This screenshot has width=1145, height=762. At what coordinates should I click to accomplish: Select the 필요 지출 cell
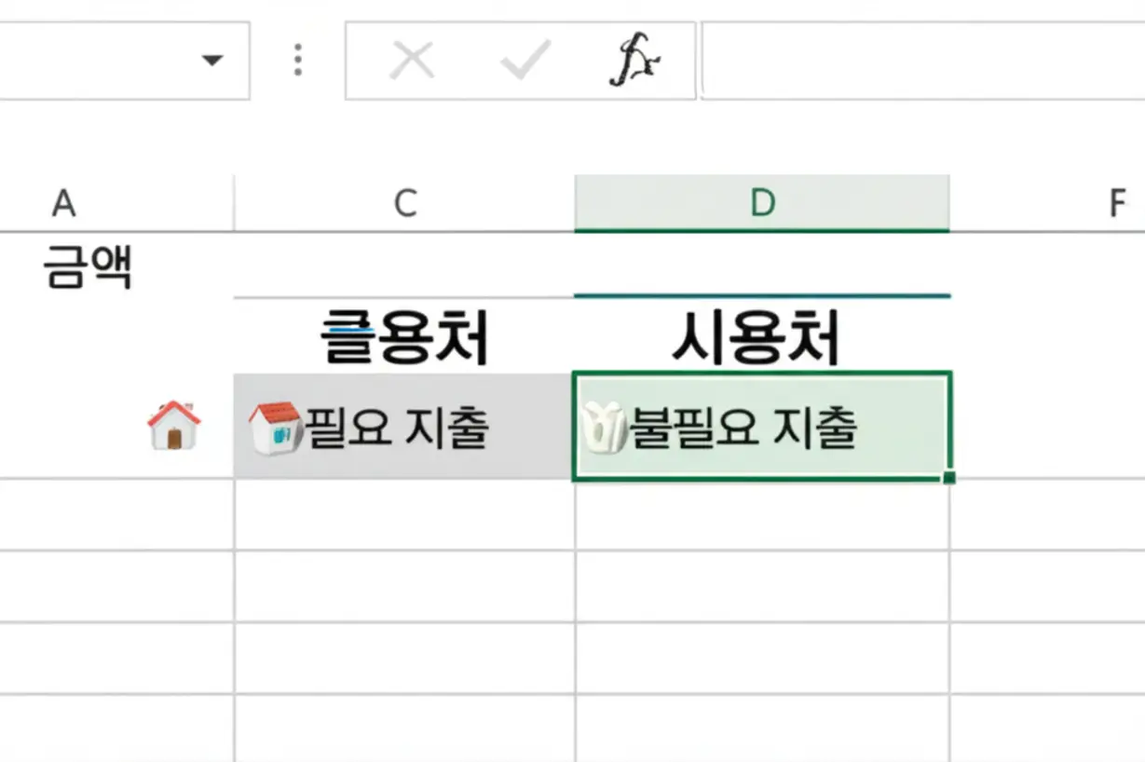click(404, 428)
